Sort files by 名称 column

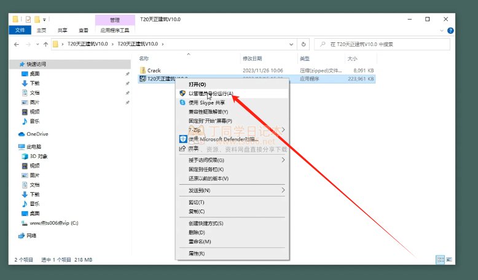144,58
